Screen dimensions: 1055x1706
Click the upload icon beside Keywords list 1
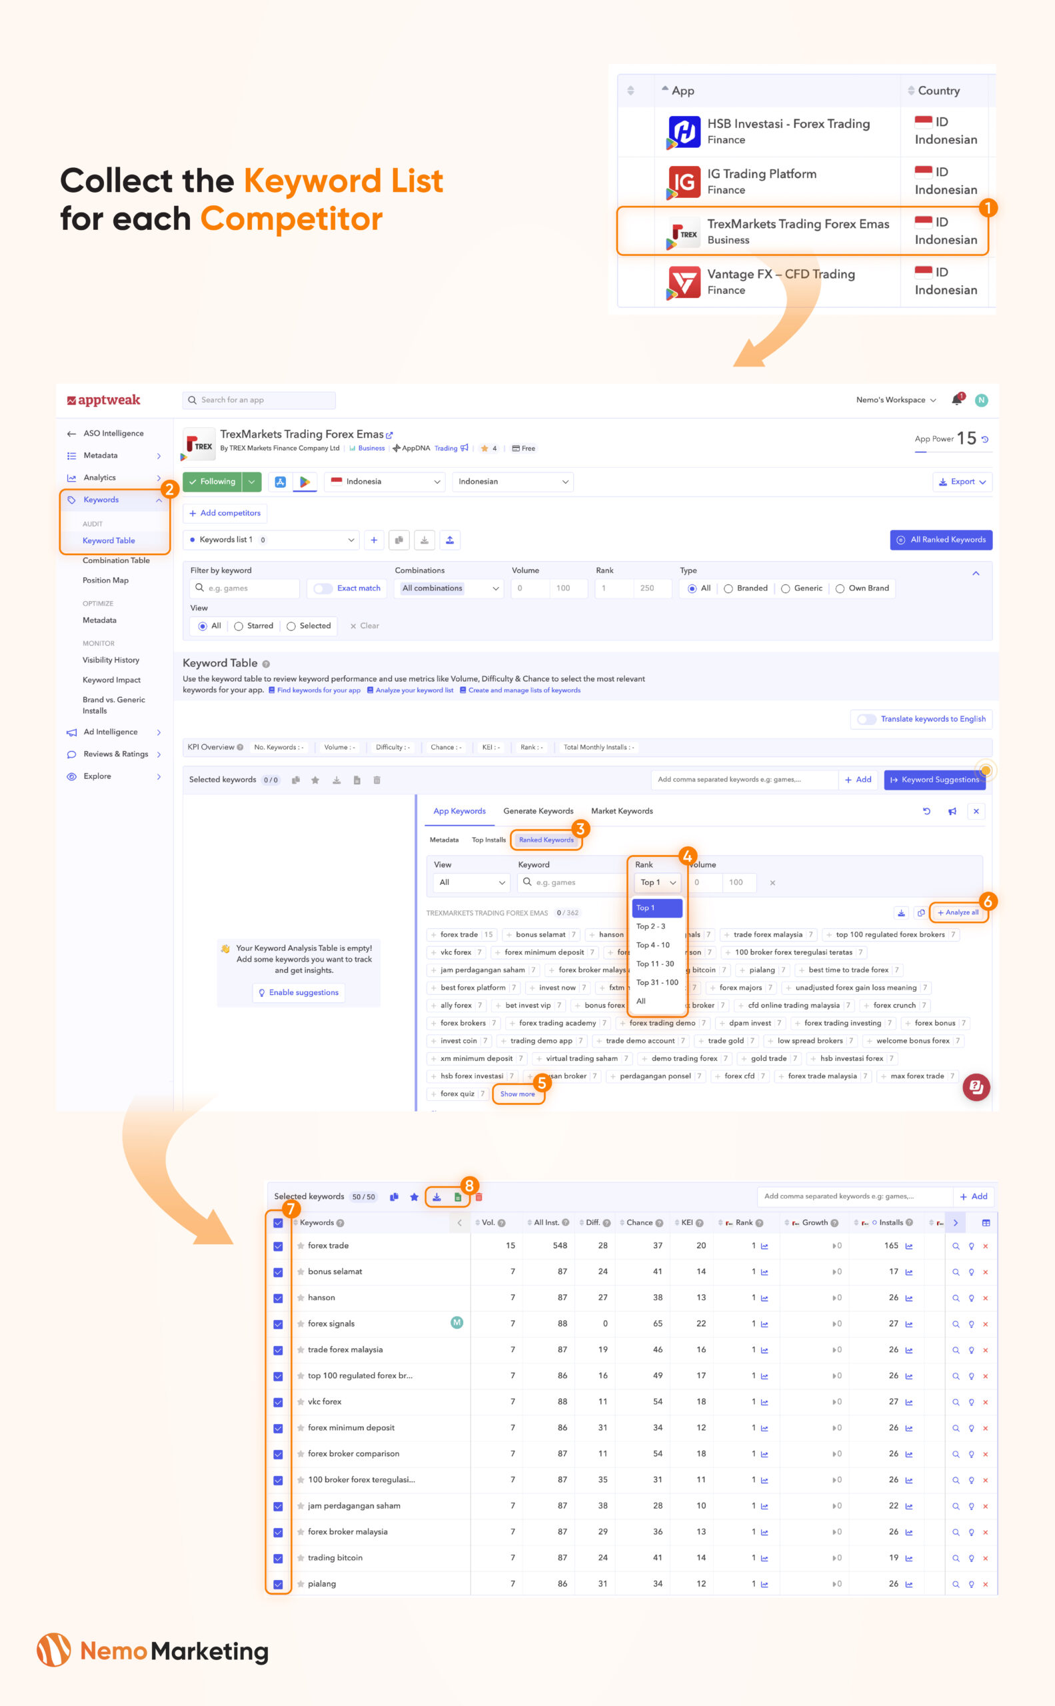(x=450, y=540)
